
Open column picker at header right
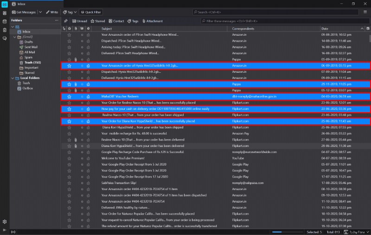coord(368,29)
